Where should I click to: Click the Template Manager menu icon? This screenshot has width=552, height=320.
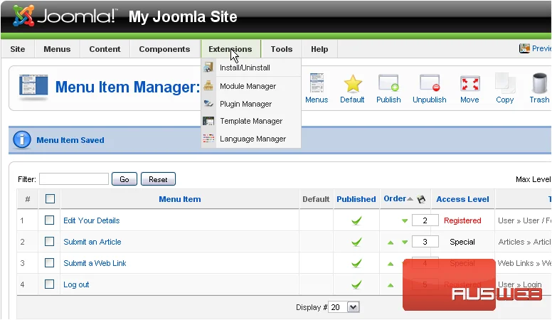pos(208,121)
